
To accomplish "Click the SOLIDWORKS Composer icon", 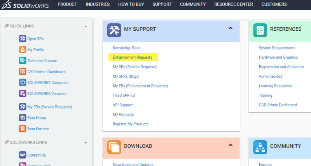I will pyautogui.click(x=23, y=82).
